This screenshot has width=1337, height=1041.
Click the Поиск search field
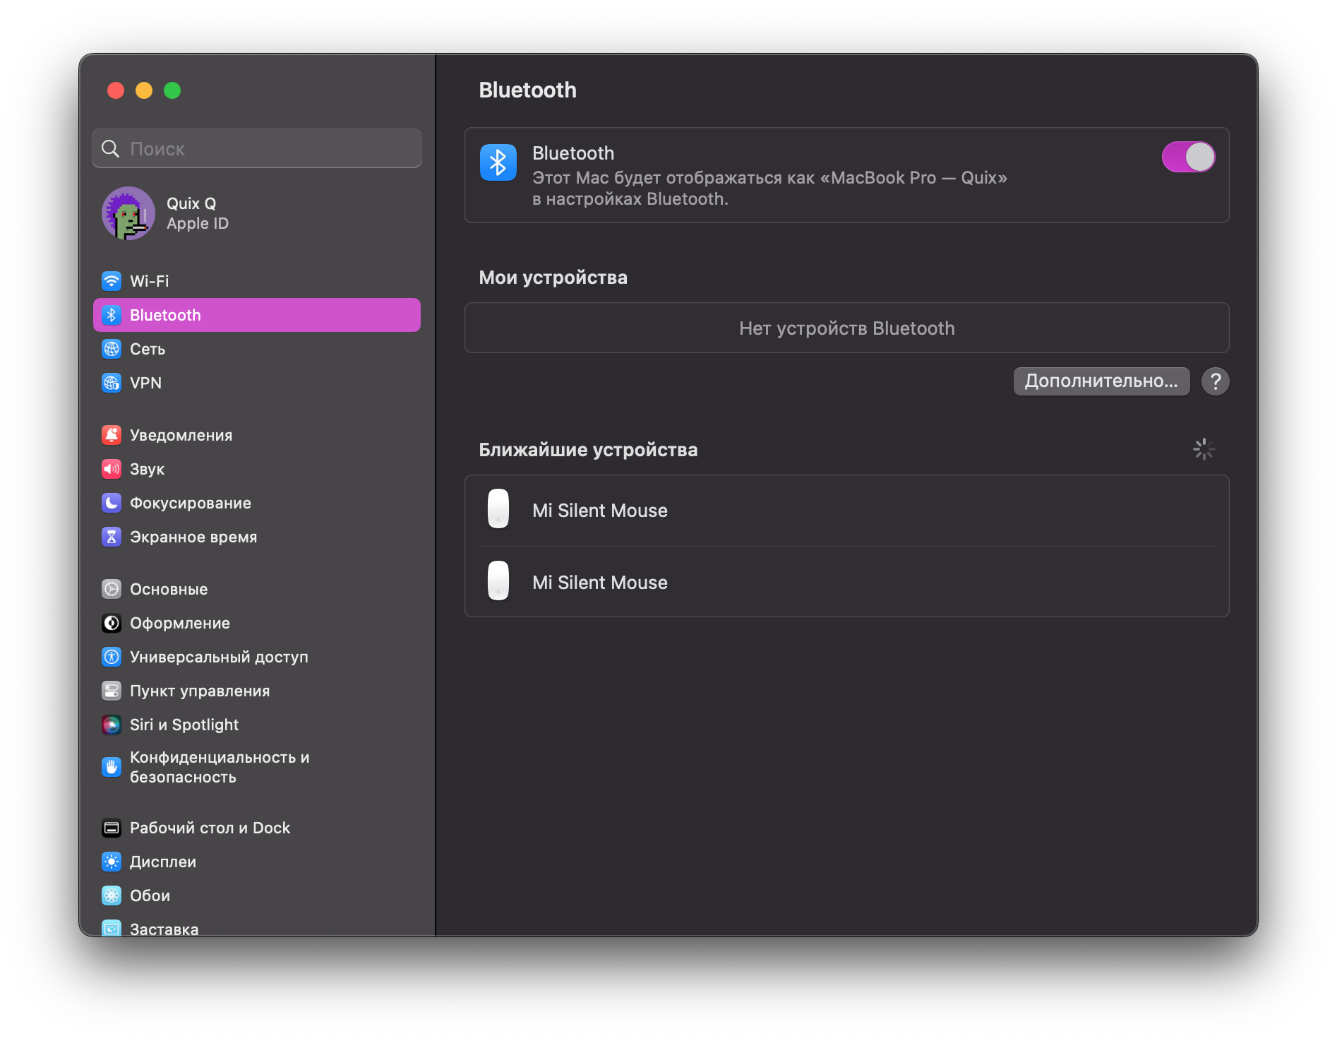257,148
